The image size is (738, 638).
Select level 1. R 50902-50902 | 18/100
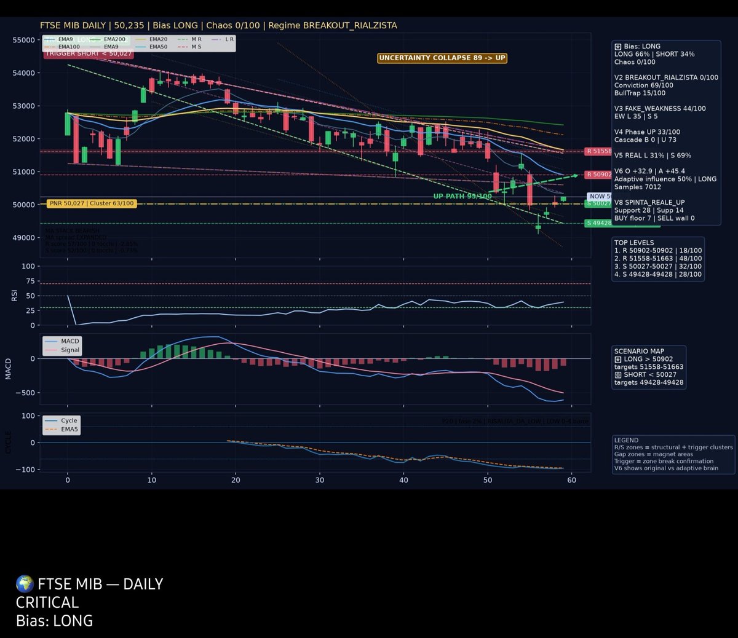tap(658, 251)
